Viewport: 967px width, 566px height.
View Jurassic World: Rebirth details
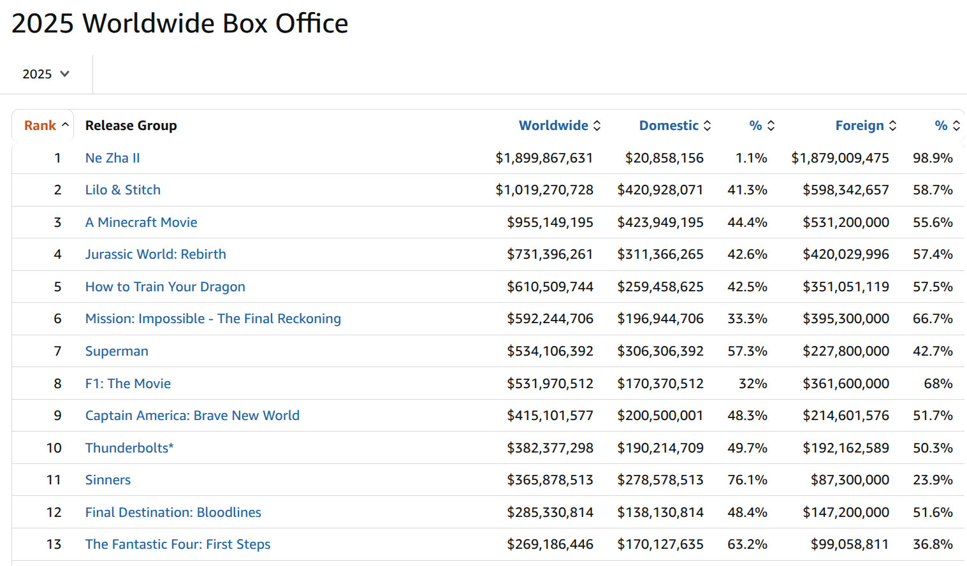pyautogui.click(x=156, y=254)
